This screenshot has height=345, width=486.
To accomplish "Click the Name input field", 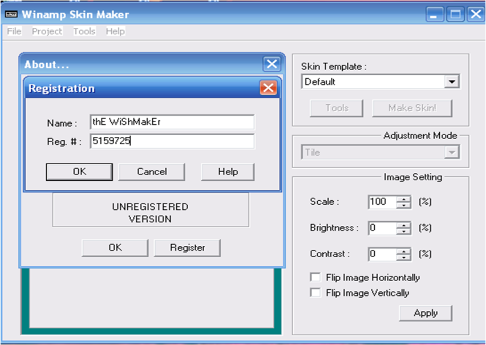I will click(x=172, y=122).
